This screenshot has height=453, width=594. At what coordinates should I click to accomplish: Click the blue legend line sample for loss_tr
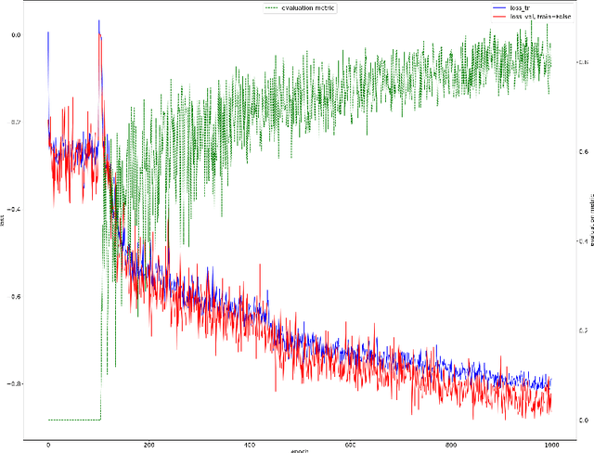tap(499, 7)
